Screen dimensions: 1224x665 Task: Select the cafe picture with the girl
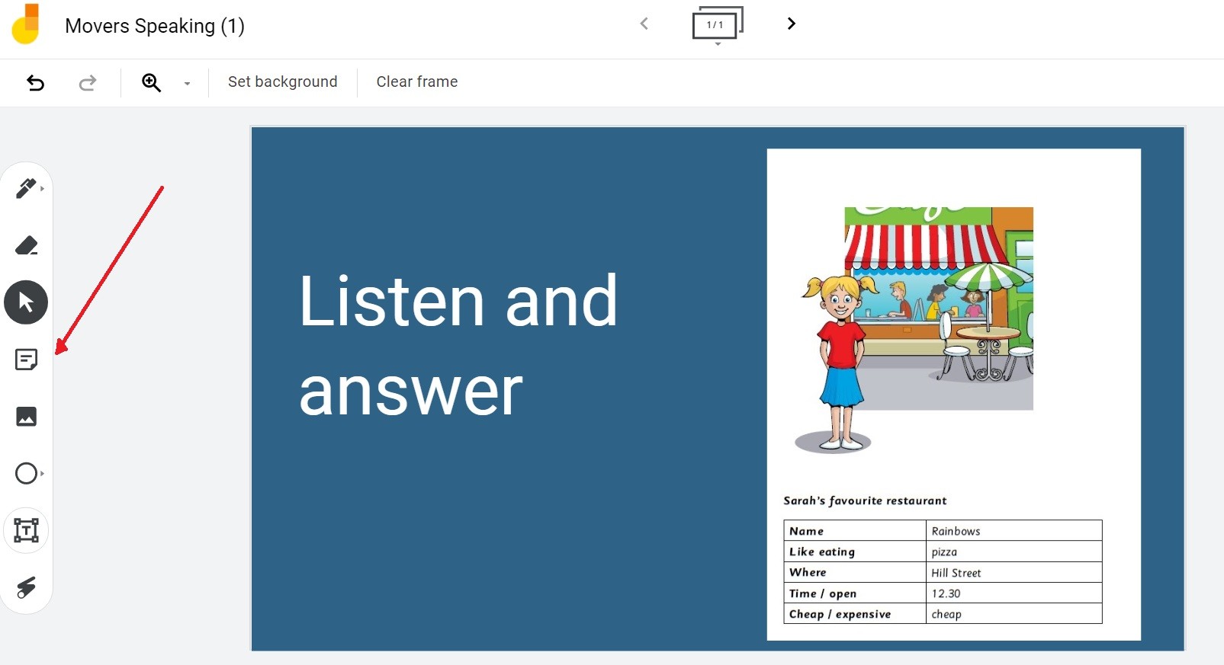click(914, 330)
